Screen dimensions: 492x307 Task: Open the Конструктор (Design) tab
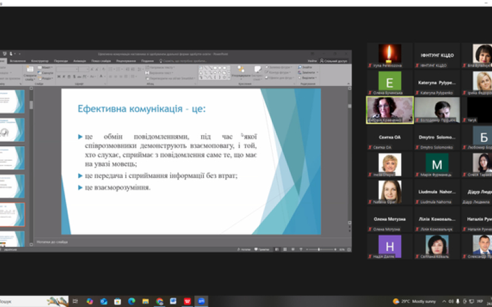click(40, 61)
